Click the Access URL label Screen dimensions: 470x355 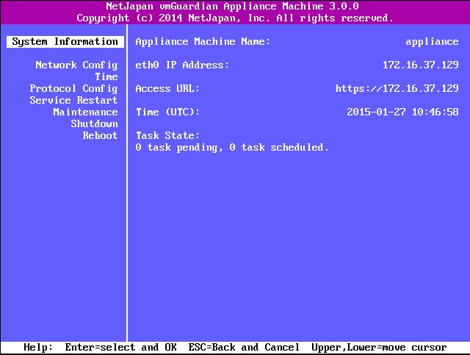click(167, 88)
